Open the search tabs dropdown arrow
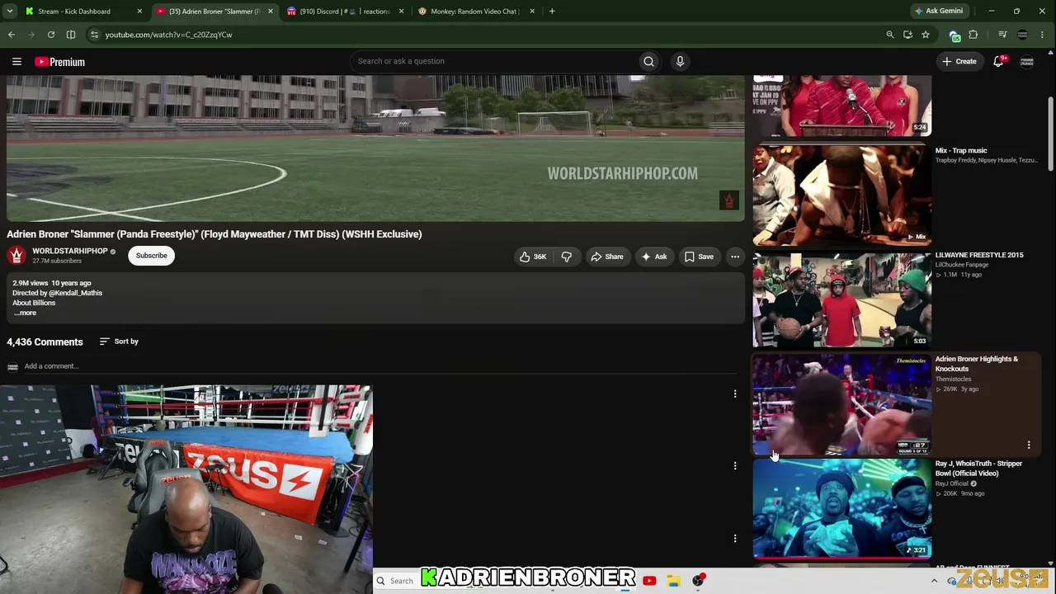Viewport: 1056px width, 594px height. pos(12,12)
